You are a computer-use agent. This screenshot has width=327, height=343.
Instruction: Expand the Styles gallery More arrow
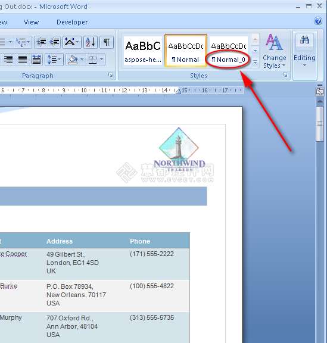point(255,63)
